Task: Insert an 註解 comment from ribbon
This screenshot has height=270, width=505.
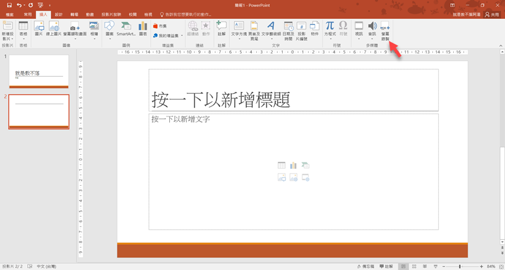Action: [221, 29]
